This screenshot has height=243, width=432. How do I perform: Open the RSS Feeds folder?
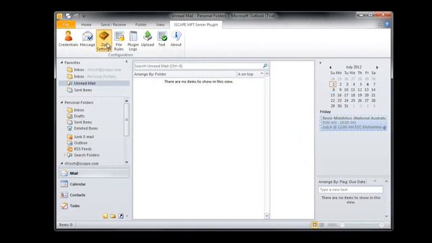(x=82, y=148)
